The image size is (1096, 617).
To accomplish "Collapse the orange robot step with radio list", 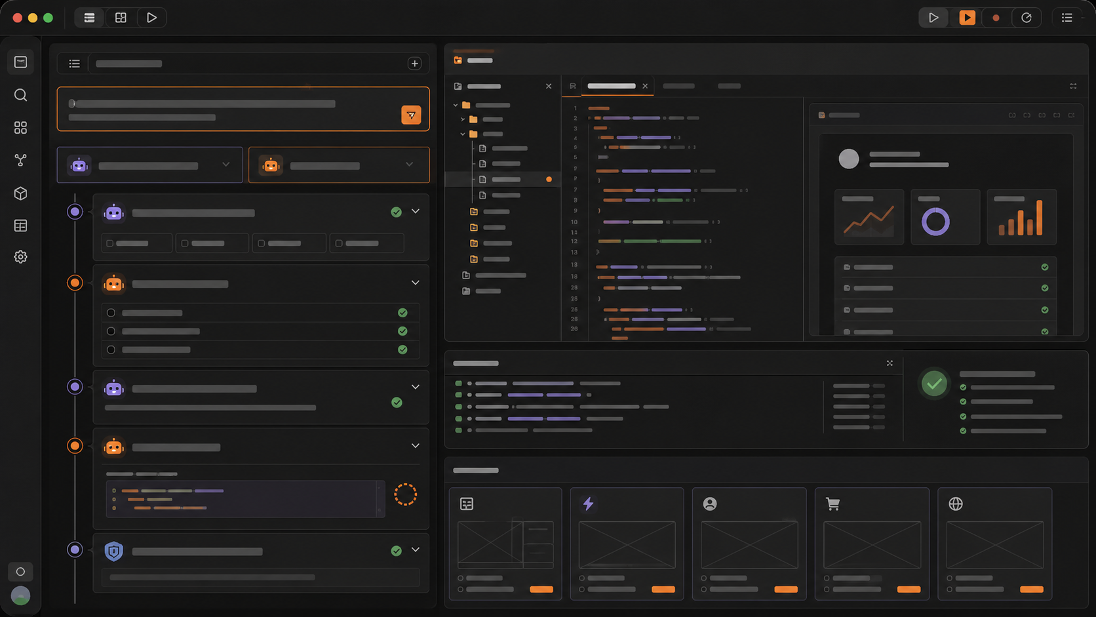I will coord(416,283).
